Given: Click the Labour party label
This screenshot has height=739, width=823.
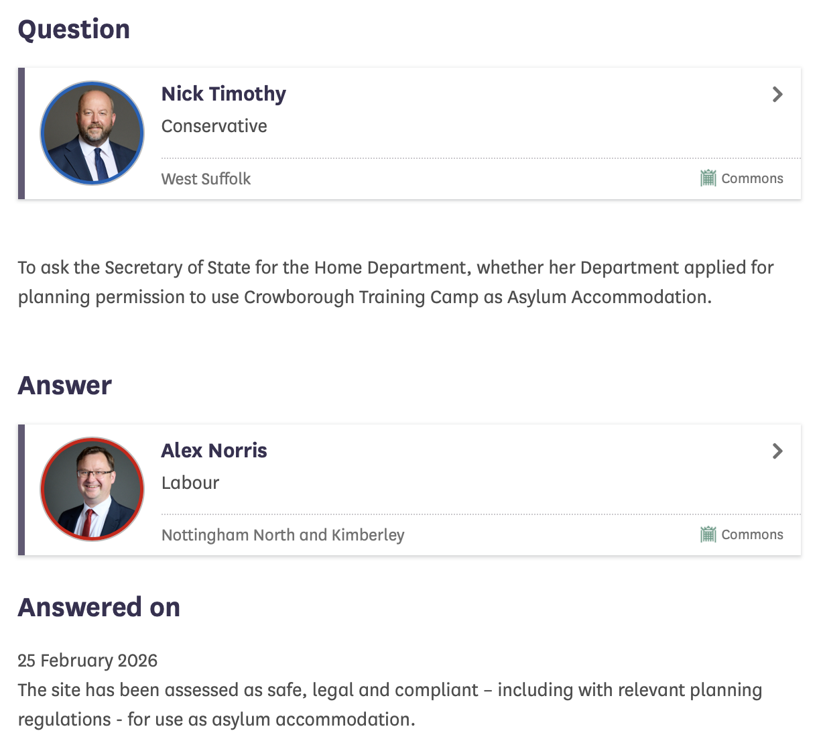Looking at the screenshot, I should 190,483.
